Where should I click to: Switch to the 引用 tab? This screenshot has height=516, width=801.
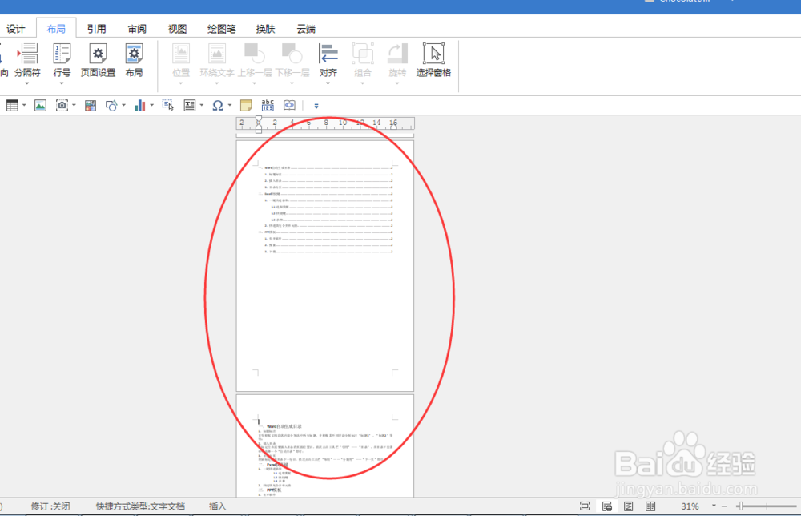pos(97,29)
